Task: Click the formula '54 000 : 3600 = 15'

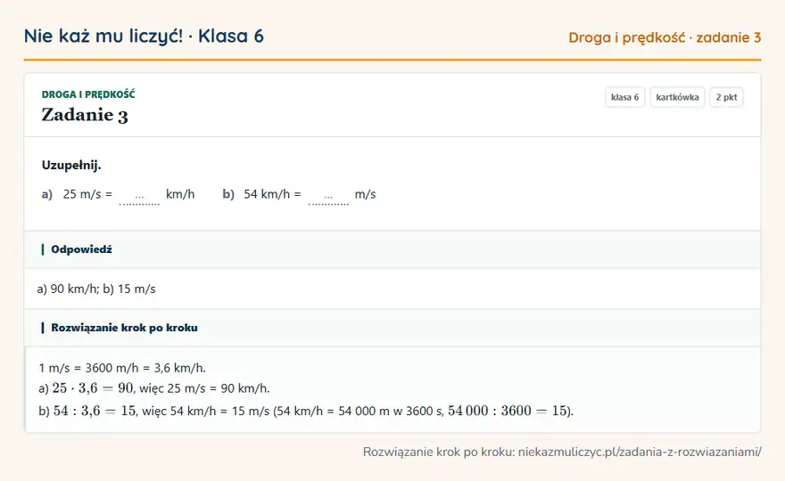Action: pos(508,411)
